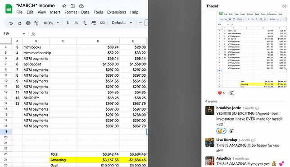This screenshot has height=167, width=290.
Task: Click the spreadsheet title *MARCH* Income
Action: click(x=36, y=5)
